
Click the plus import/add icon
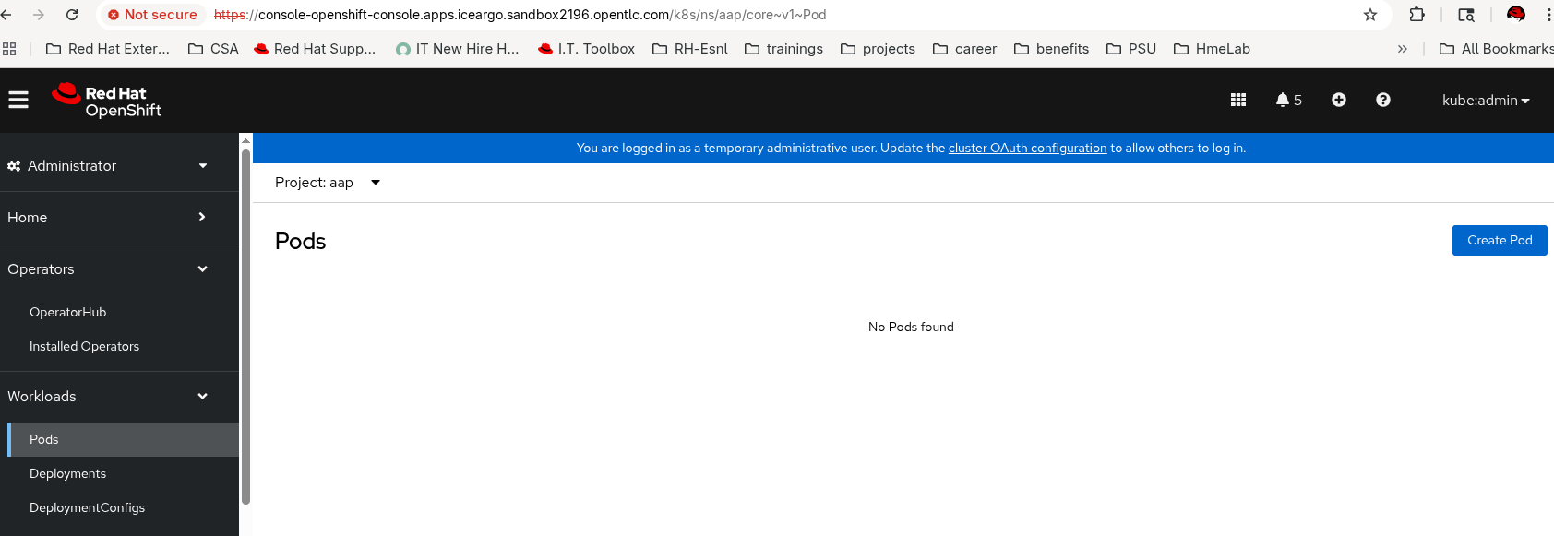pyautogui.click(x=1339, y=100)
